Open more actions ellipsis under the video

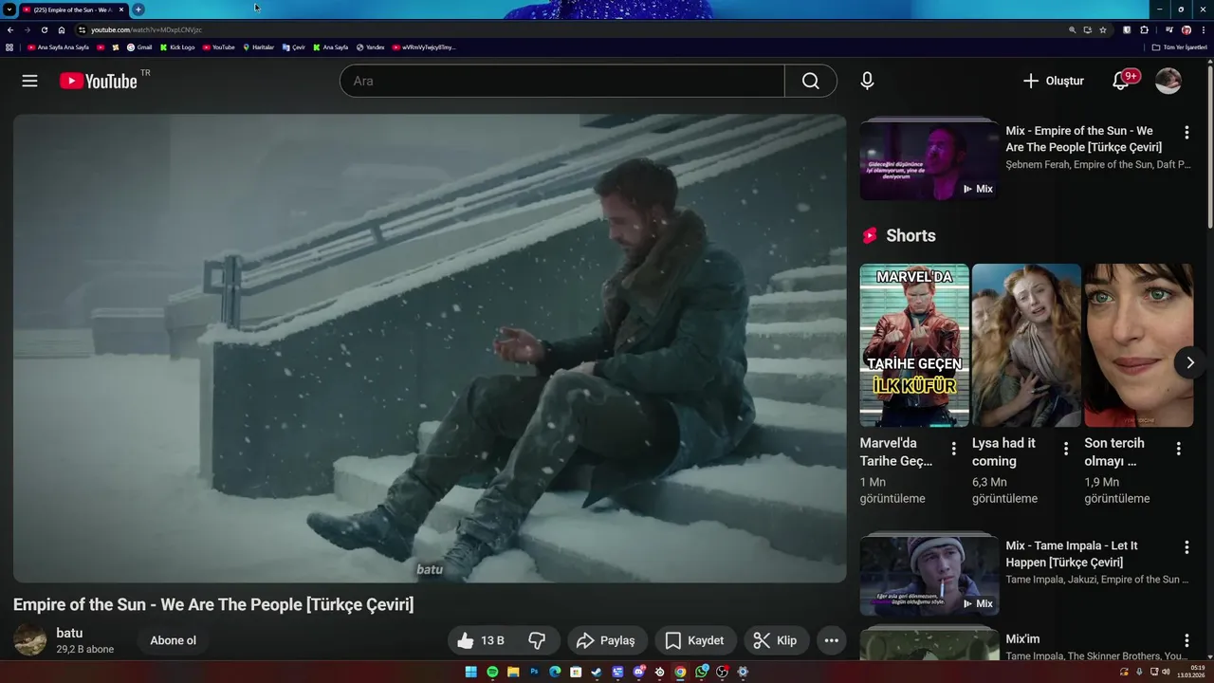tap(831, 640)
